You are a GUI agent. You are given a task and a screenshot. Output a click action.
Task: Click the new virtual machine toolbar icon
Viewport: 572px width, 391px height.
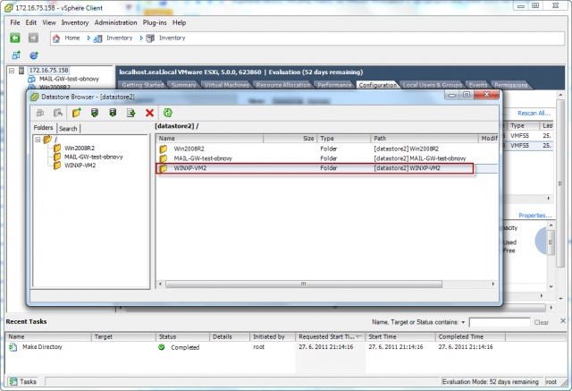pos(16,55)
